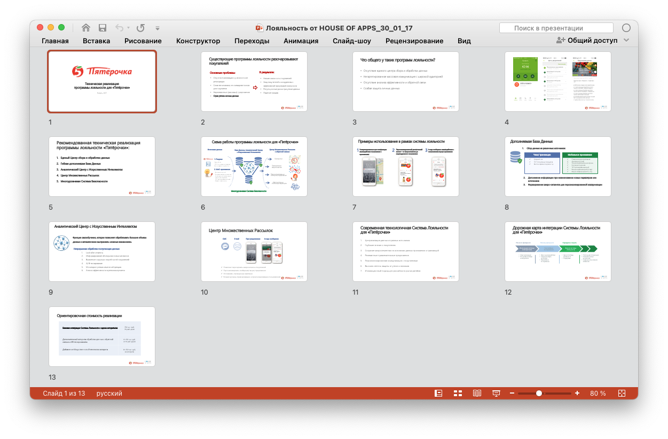
Task: Select slide 3 'Что общего' thumbnail
Action: [x=406, y=81]
